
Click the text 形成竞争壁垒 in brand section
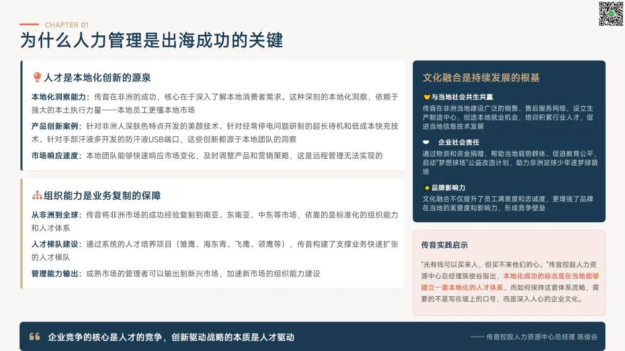(x=524, y=208)
